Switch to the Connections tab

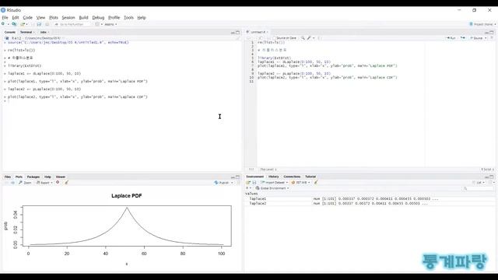click(292, 177)
